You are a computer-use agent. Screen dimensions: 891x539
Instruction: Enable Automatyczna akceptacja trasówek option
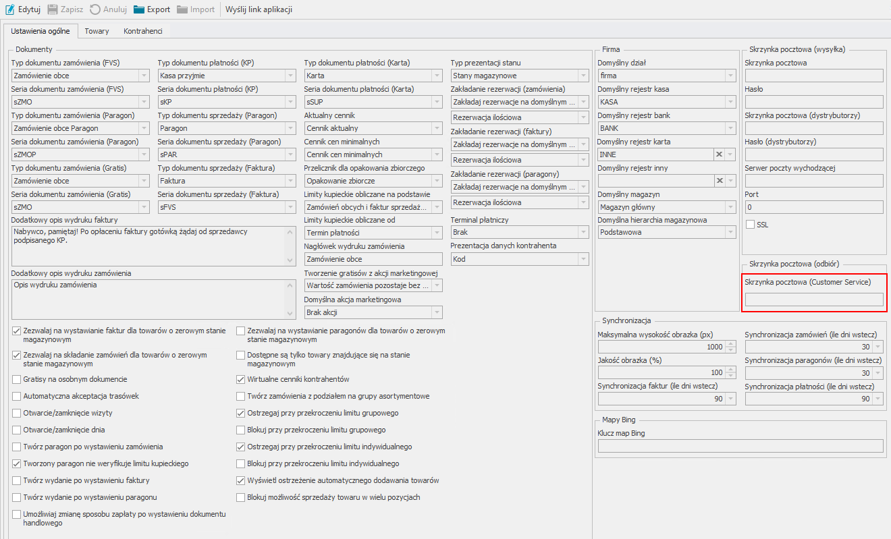pyautogui.click(x=17, y=396)
